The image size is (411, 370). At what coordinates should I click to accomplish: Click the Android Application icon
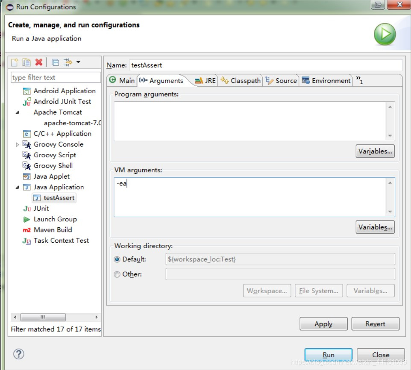coord(27,91)
